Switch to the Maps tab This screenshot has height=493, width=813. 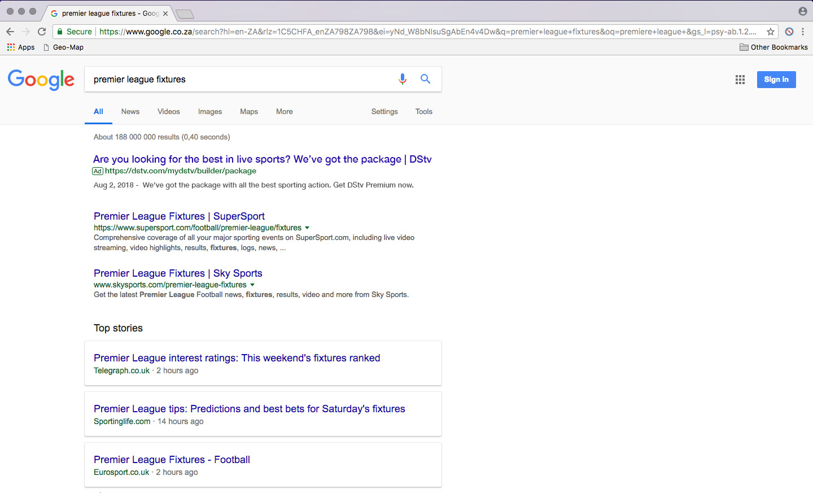click(x=249, y=112)
